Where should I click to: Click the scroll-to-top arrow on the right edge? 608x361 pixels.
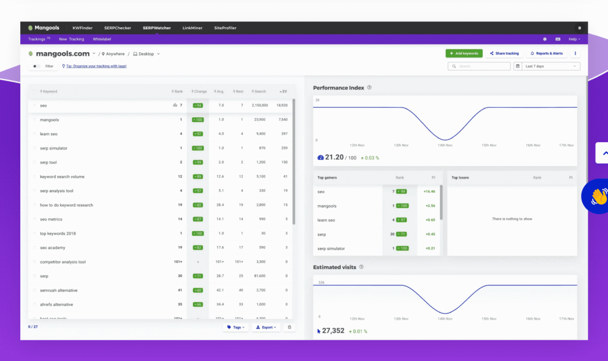[602, 153]
